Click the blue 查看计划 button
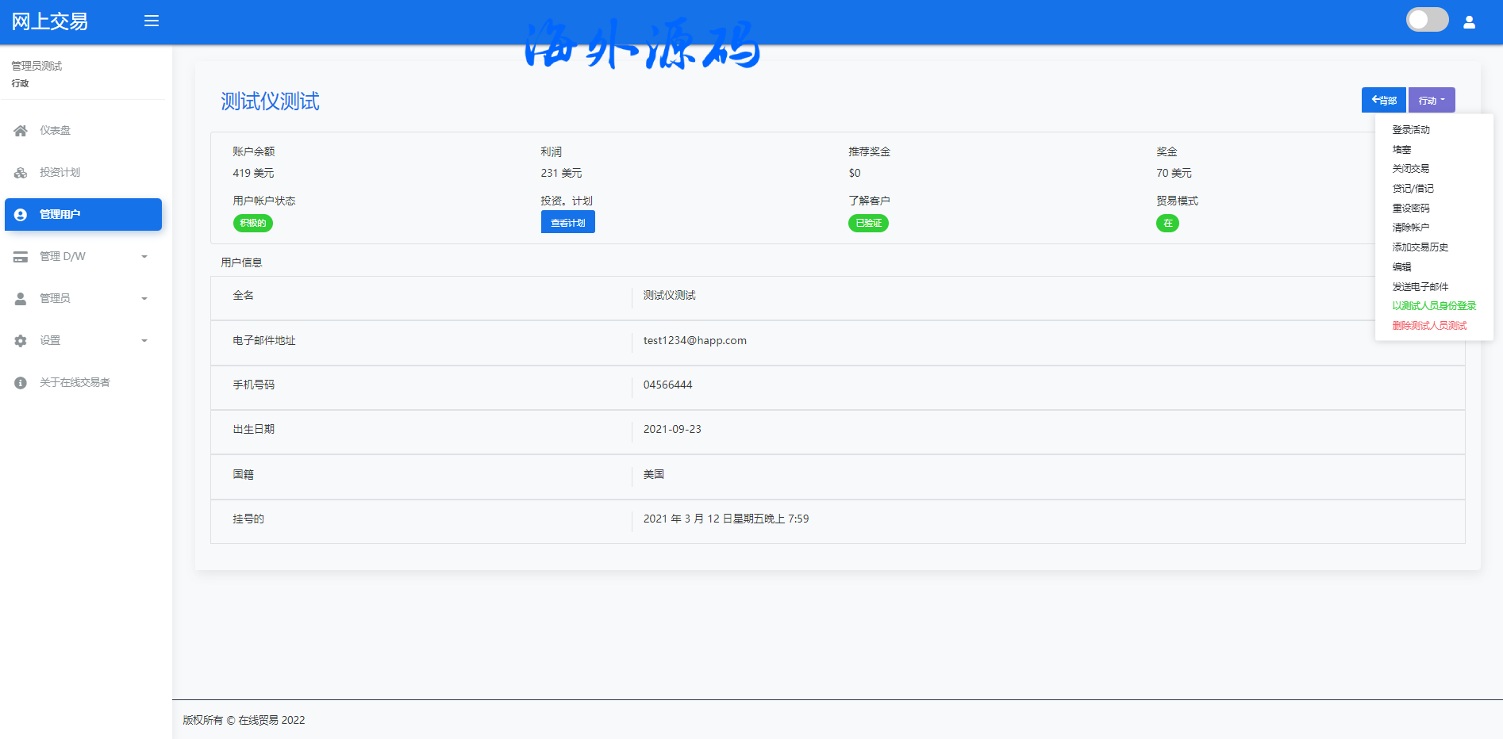The width and height of the screenshot is (1503, 739). [x=567, y=223]
